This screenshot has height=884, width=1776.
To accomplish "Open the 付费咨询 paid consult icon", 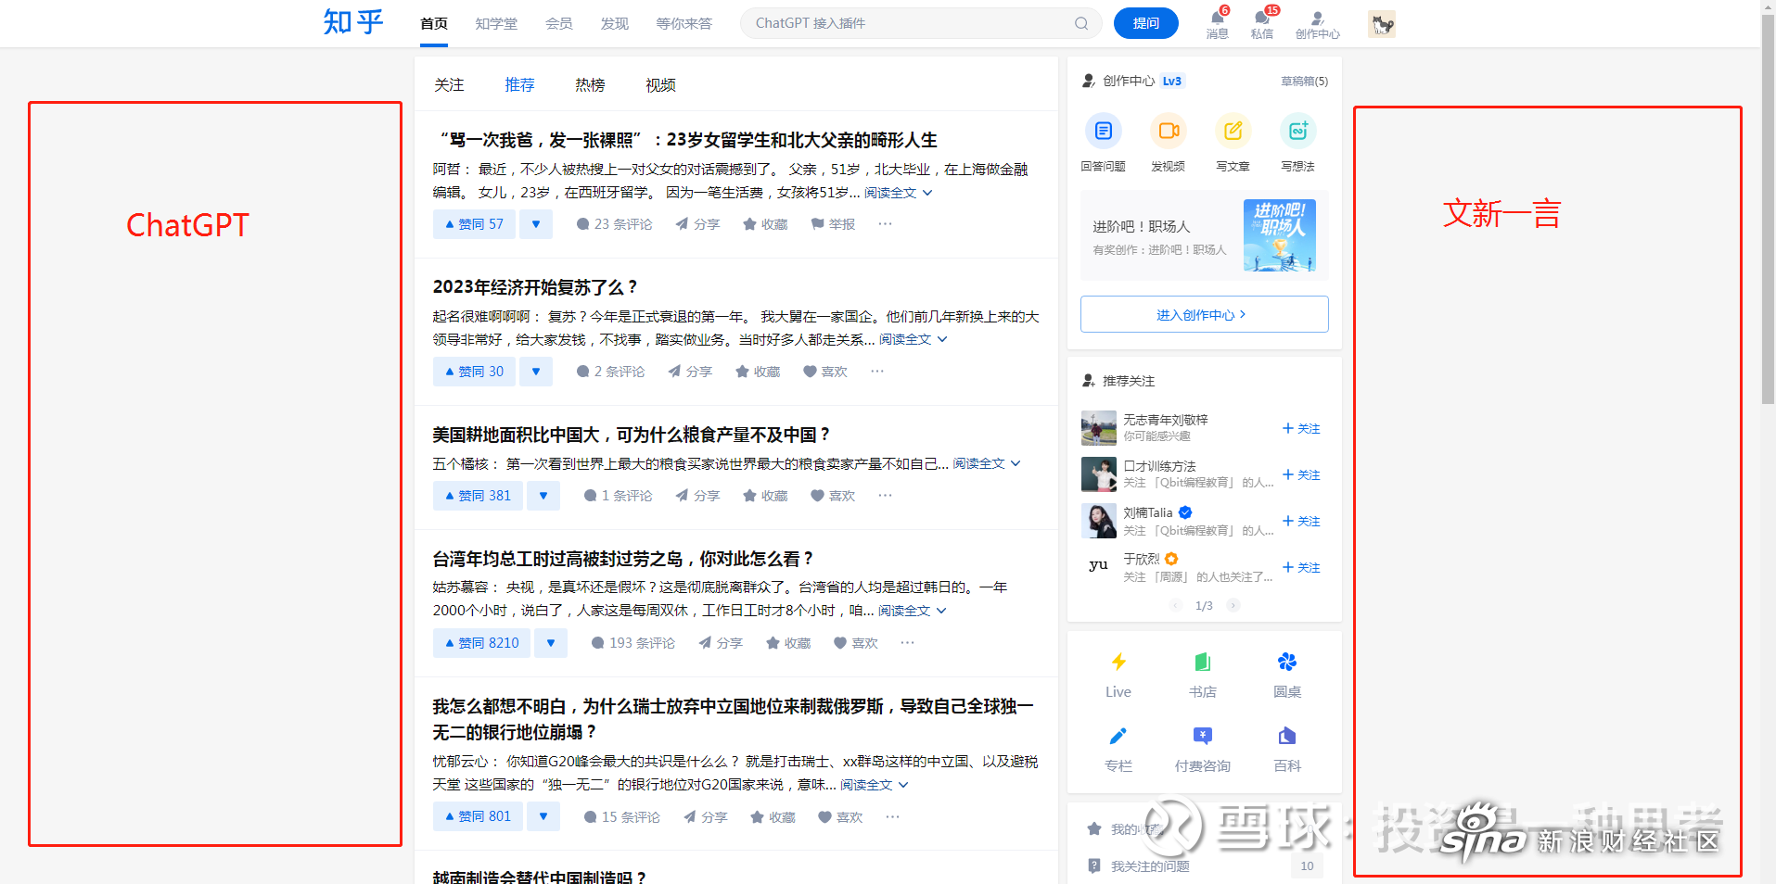I will point(1203,736).
